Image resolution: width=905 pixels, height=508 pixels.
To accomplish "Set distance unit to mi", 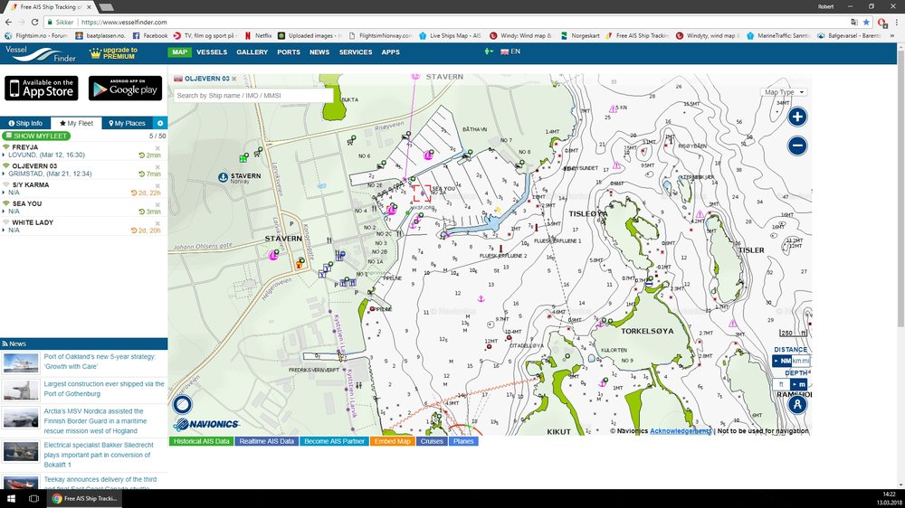I will (805, 361).
